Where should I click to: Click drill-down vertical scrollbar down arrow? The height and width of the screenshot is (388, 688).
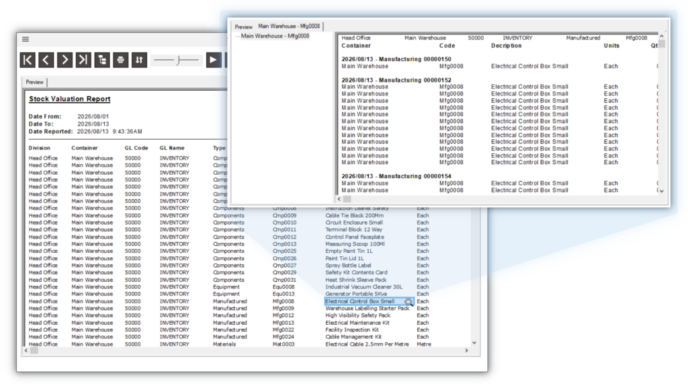point(662,191)
